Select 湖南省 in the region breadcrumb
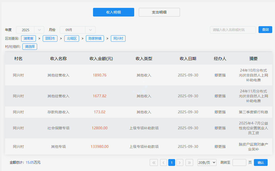The image size is (275, 171). [x=28, y=39]
